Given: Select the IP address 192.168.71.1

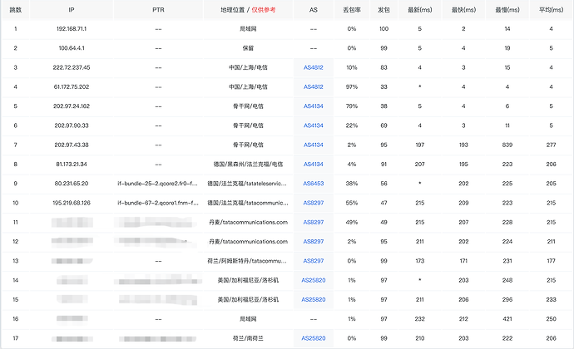Looking at the screenshot, I should tap(72, 29).
